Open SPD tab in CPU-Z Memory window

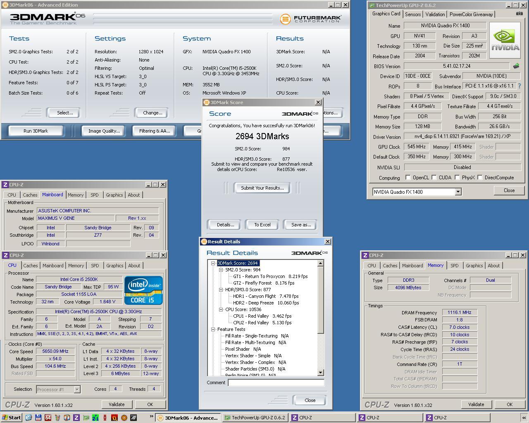tap(455, 266)
